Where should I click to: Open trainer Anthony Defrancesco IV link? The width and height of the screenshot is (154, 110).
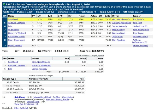(x=139, y=41)
